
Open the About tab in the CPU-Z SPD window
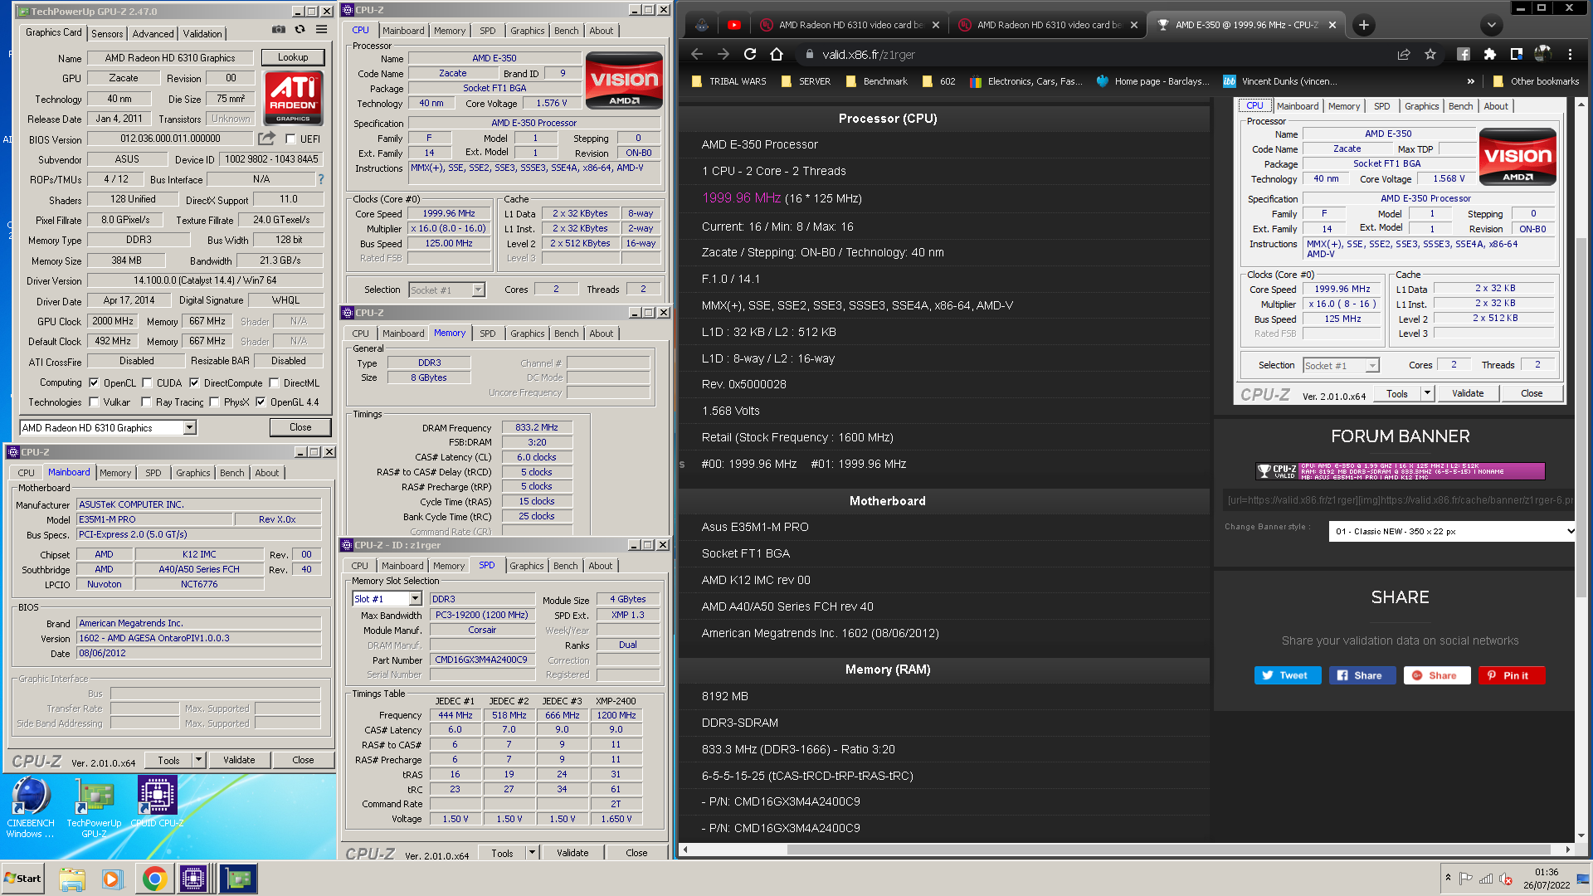(601, 566)
